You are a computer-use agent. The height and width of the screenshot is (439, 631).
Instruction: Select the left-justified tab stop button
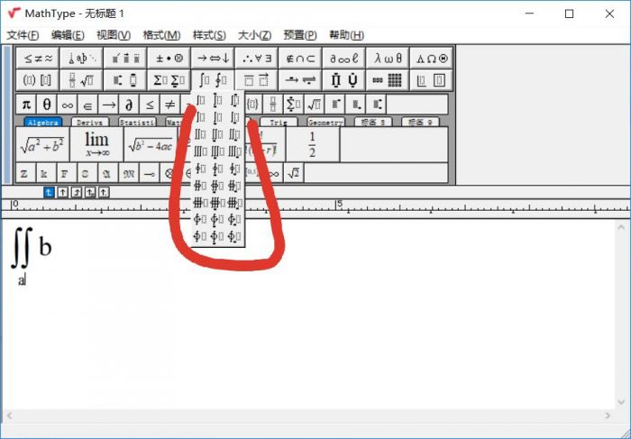[x=50, y=192]
